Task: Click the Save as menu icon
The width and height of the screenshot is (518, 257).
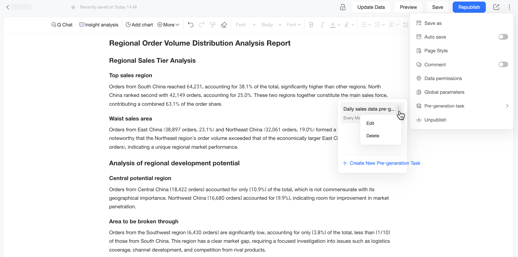Action: (419, 23)
